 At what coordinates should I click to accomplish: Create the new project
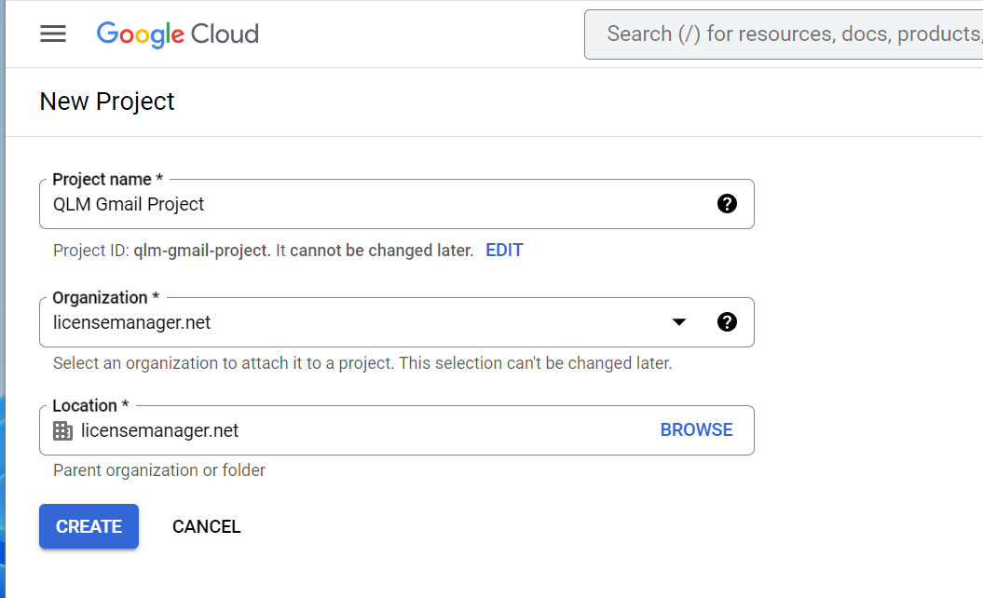pos(89,526)
